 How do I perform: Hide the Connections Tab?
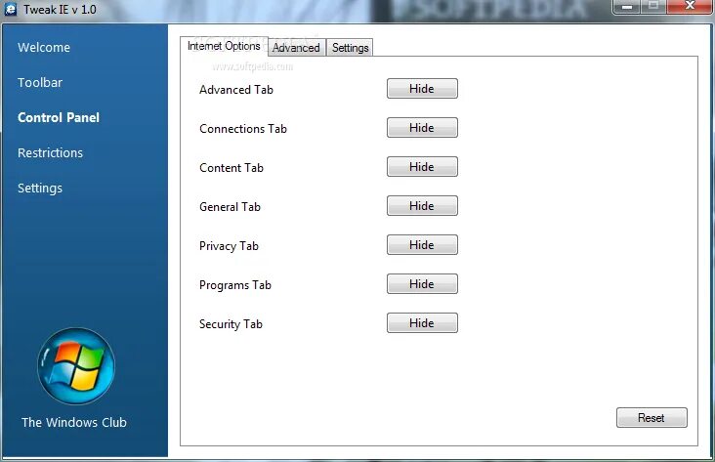(422, 128)
